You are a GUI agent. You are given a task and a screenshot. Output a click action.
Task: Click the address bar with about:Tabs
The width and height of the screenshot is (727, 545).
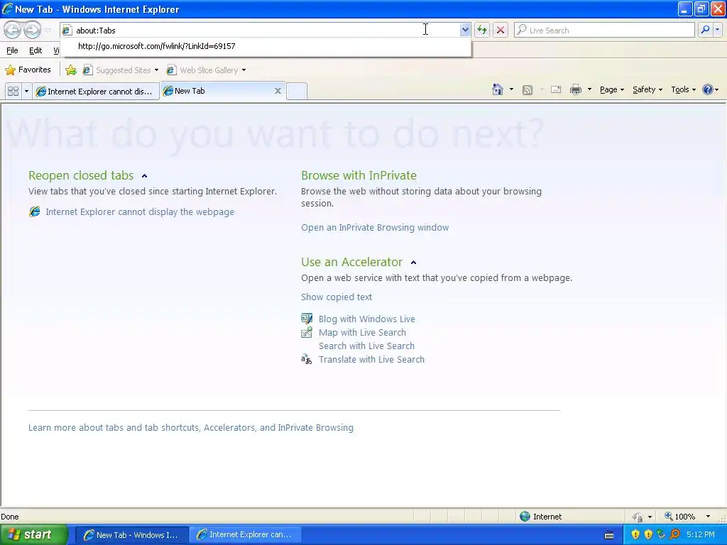click(x=260, y=30)
